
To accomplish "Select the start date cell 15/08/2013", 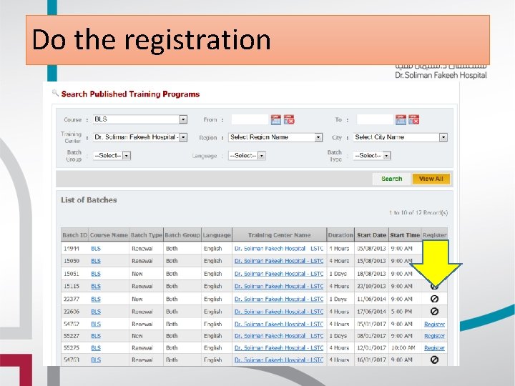I will [x=371, y=261].
